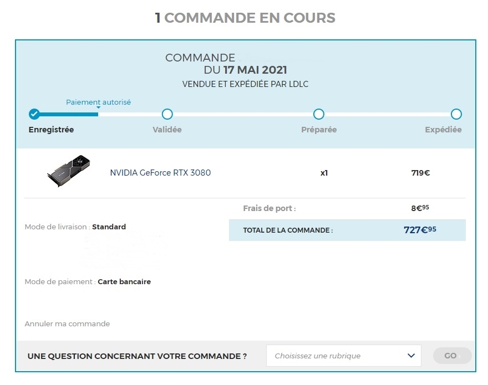Click TOTAL DE LA COMMANDE label

288,230
